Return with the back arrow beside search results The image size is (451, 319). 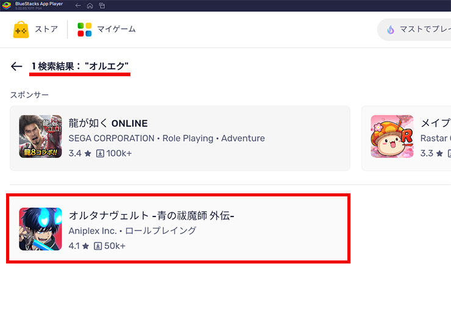coord(16,66)
